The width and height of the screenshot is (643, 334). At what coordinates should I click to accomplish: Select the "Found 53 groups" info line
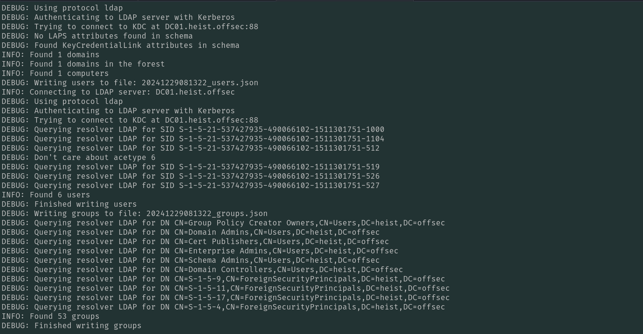coord(50,316)
